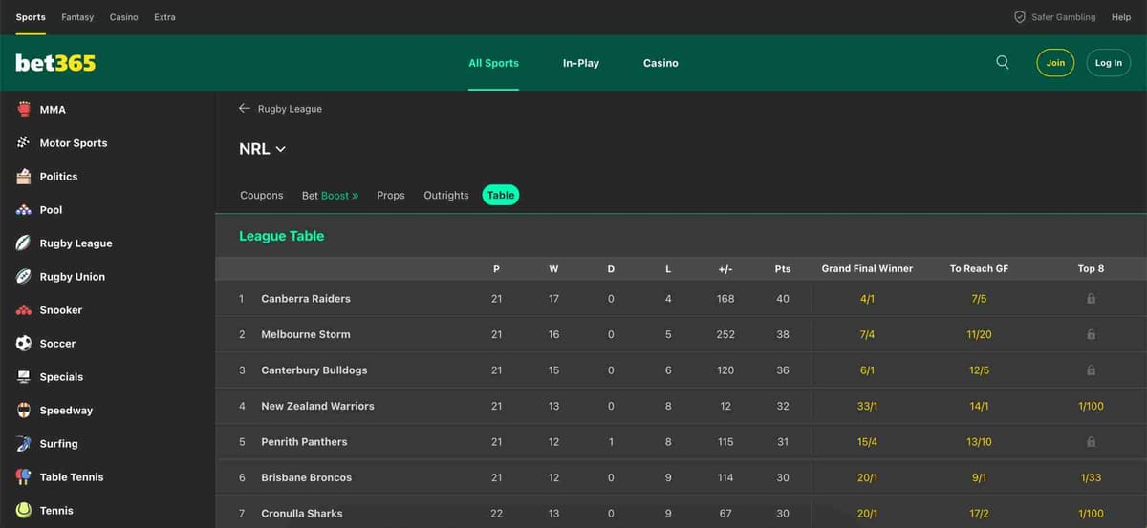
Task: Select Cronulla Sharks 17/2 To Reach GF odds
Action: pyautogui.click(x=979, y=514)
